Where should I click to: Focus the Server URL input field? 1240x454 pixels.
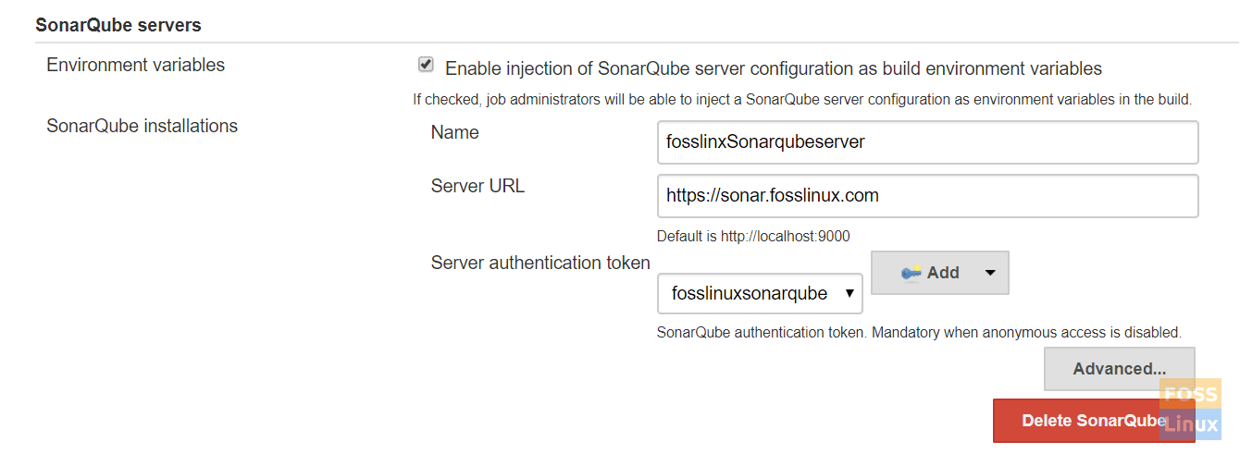(x=927, y=196)
